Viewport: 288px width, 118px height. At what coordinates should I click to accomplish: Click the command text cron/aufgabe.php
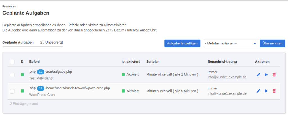[x=58, y=72]
